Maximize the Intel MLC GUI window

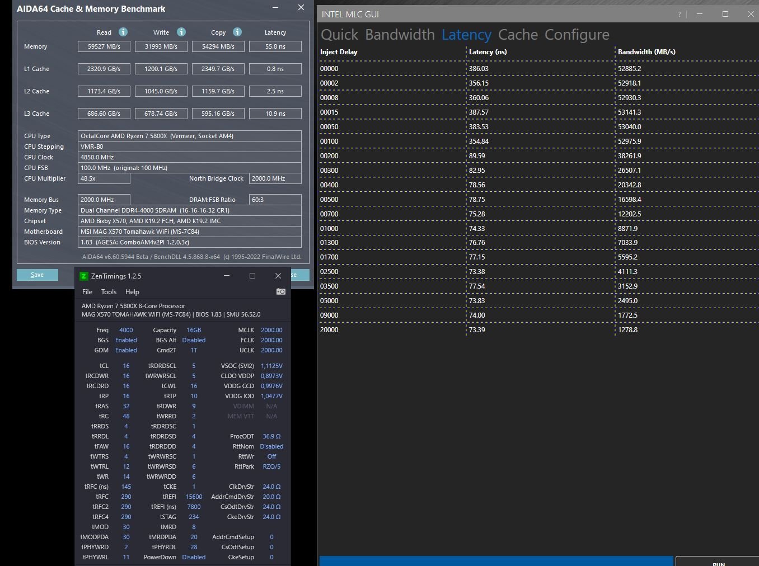(x=725, y=14)
